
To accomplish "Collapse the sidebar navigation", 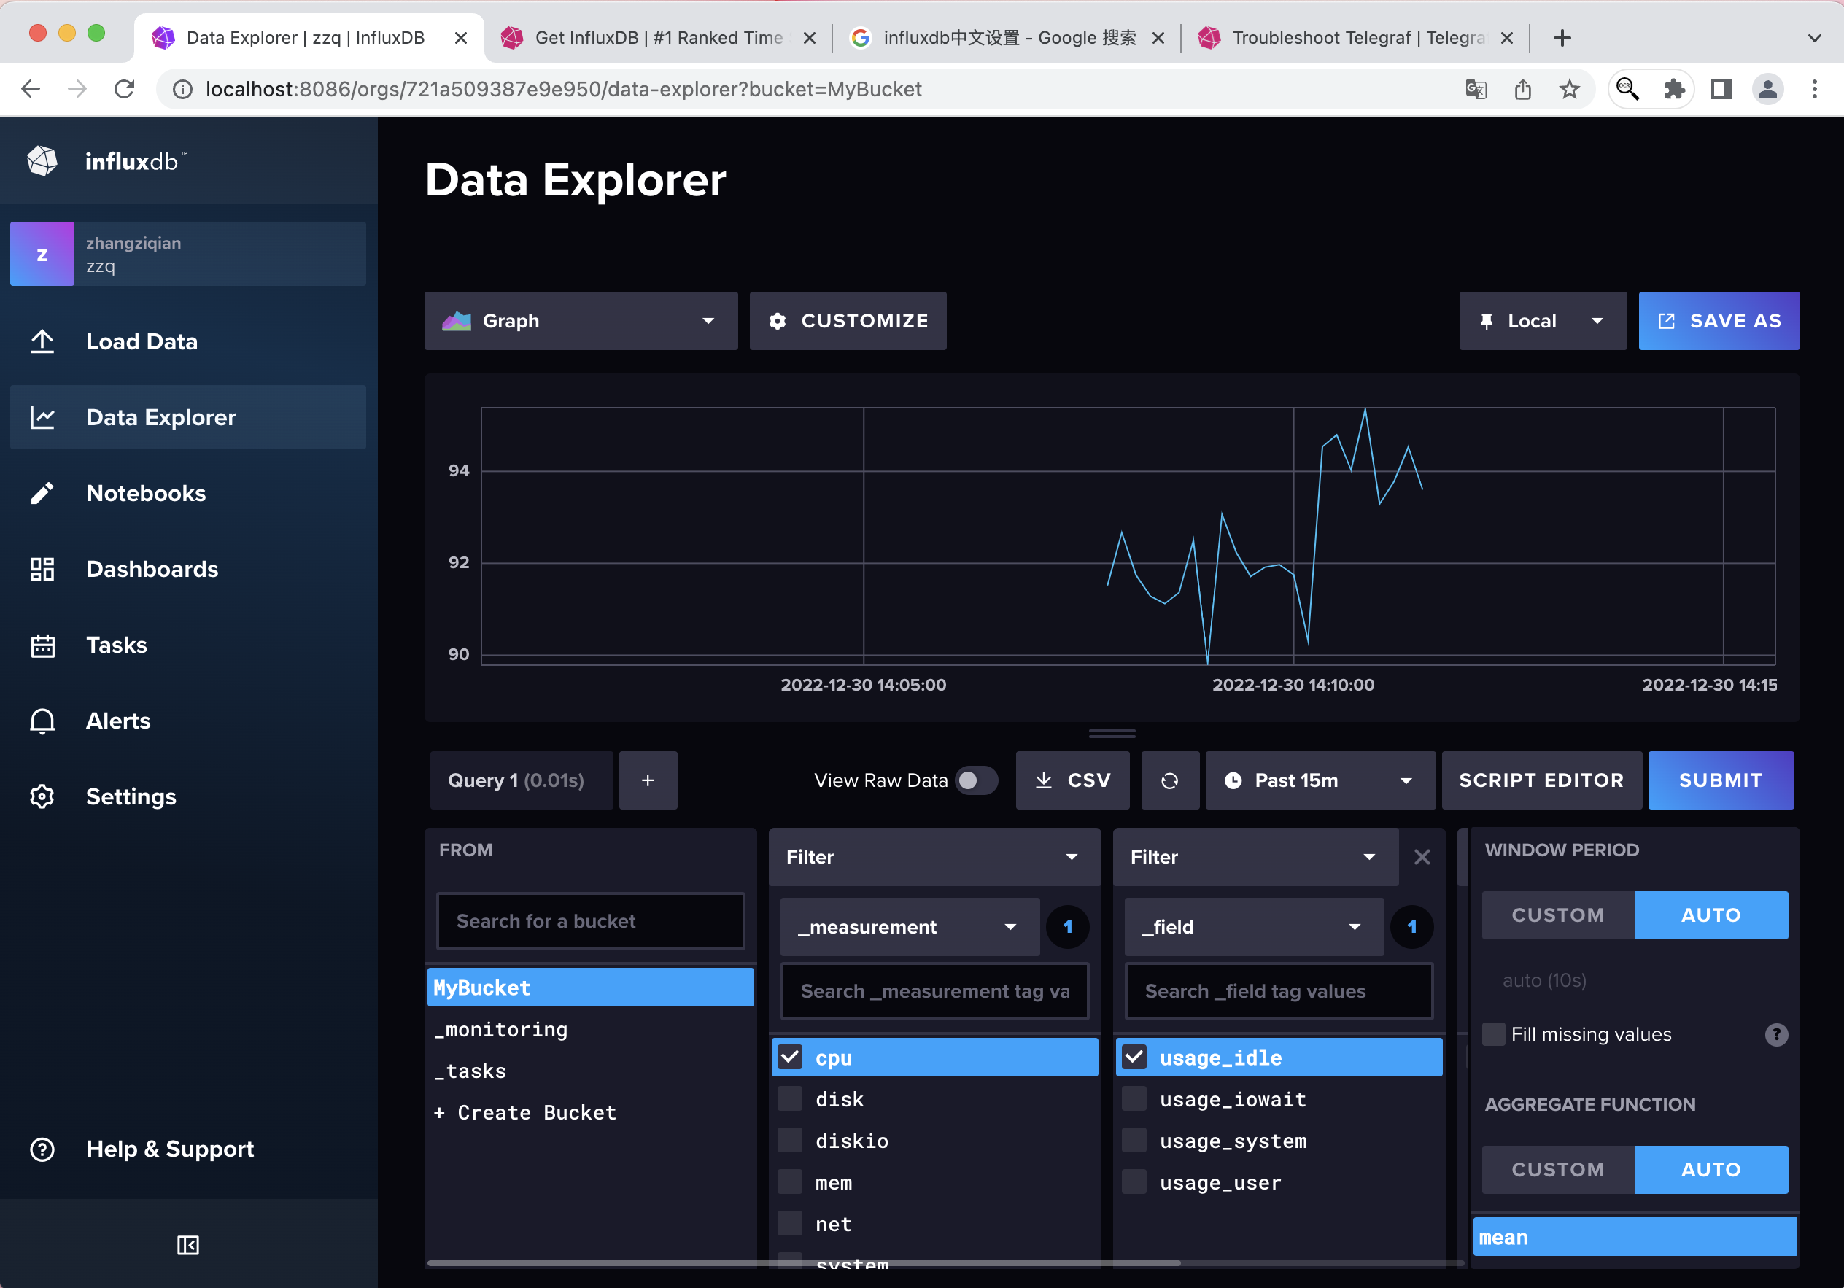I will tap(188, 1245).
